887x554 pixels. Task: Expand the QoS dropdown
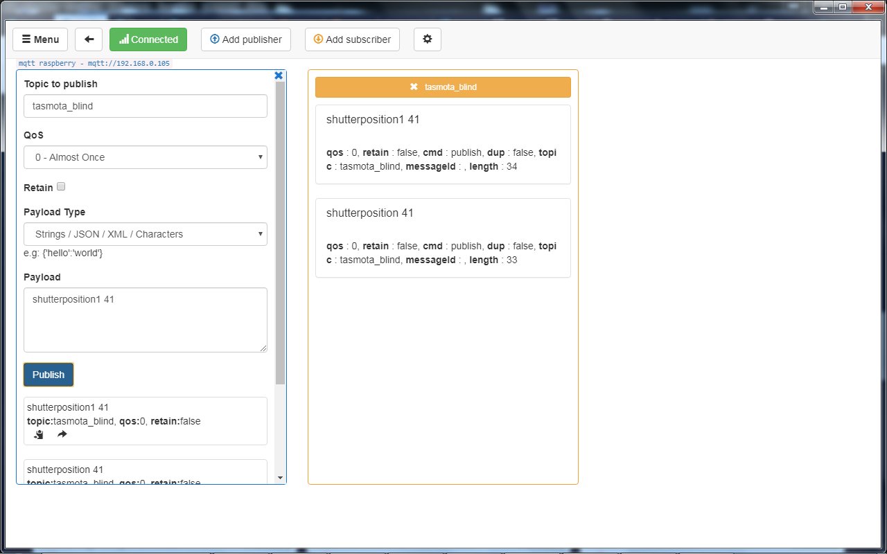[146, 157]
